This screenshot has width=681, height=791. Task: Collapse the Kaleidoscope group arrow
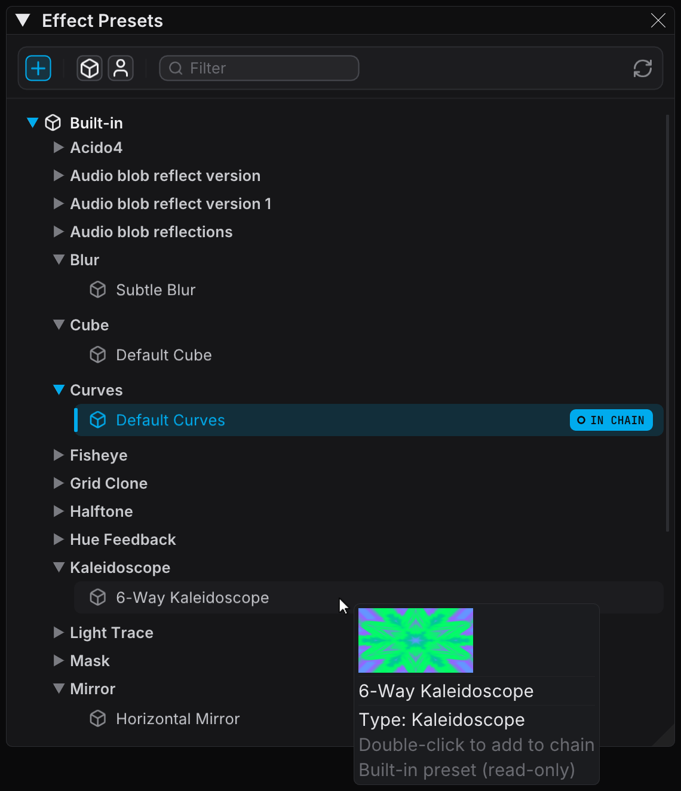[59, 567]
